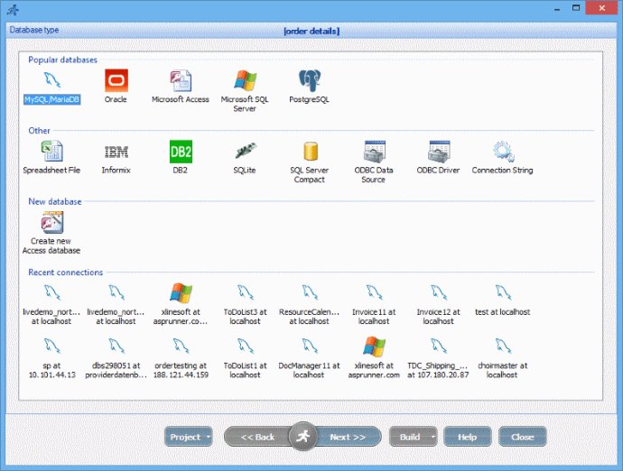Open the ResourceCalen... at localhost connection
Screen dimensions: 623x471
click(310, 304)
